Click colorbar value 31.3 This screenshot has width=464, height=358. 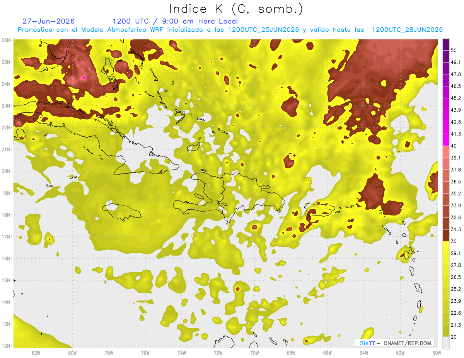pos(456,229)
